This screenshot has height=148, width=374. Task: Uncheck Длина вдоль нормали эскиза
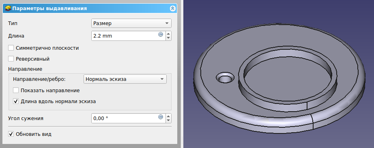tap(16, 101)
